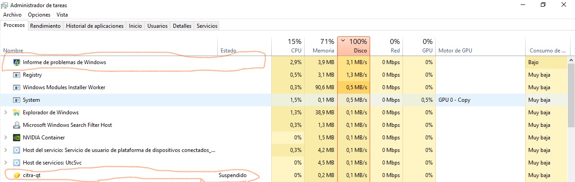Select the Windows Modules Installer Worker row
Screen dimensions: 575x182
coord(284,87)
